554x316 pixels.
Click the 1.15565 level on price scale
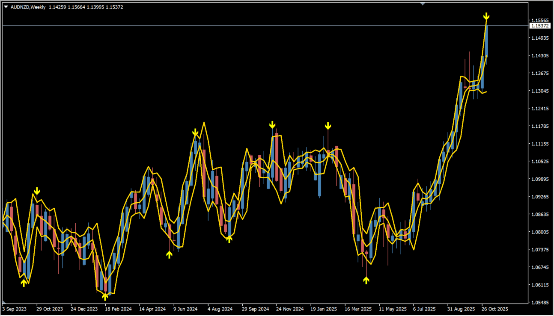[539, 21]
